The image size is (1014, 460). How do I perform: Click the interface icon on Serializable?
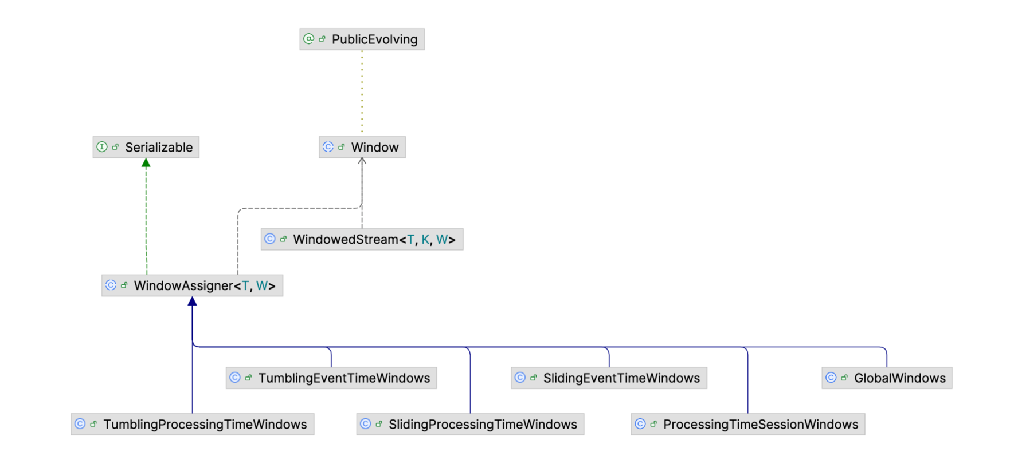[x=102, y=147]
